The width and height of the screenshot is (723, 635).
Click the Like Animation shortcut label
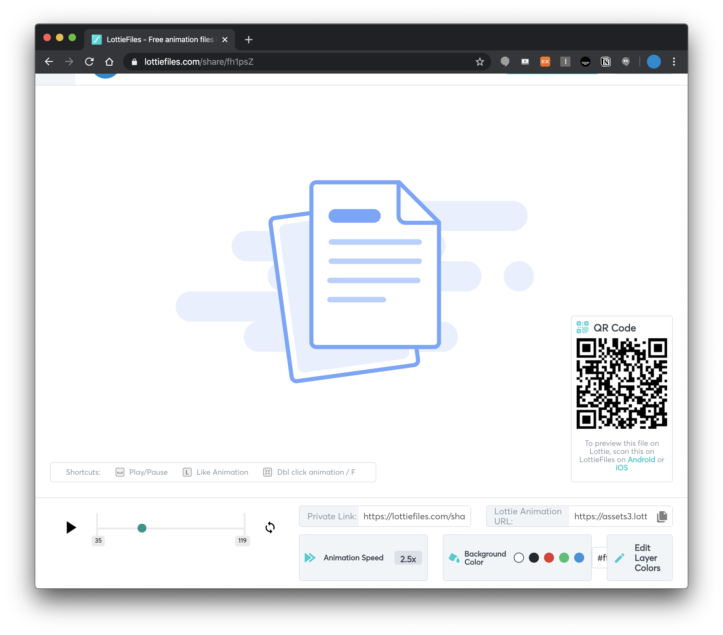pyautogui.click(x=222, y=472)
